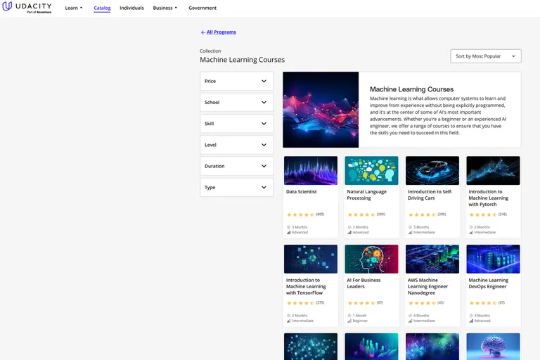Viewport: 540px width, 360px height.
Task: Click the '3 Months' text on Data Scientist
Action: pyautogui.click(x=300, y=227)
